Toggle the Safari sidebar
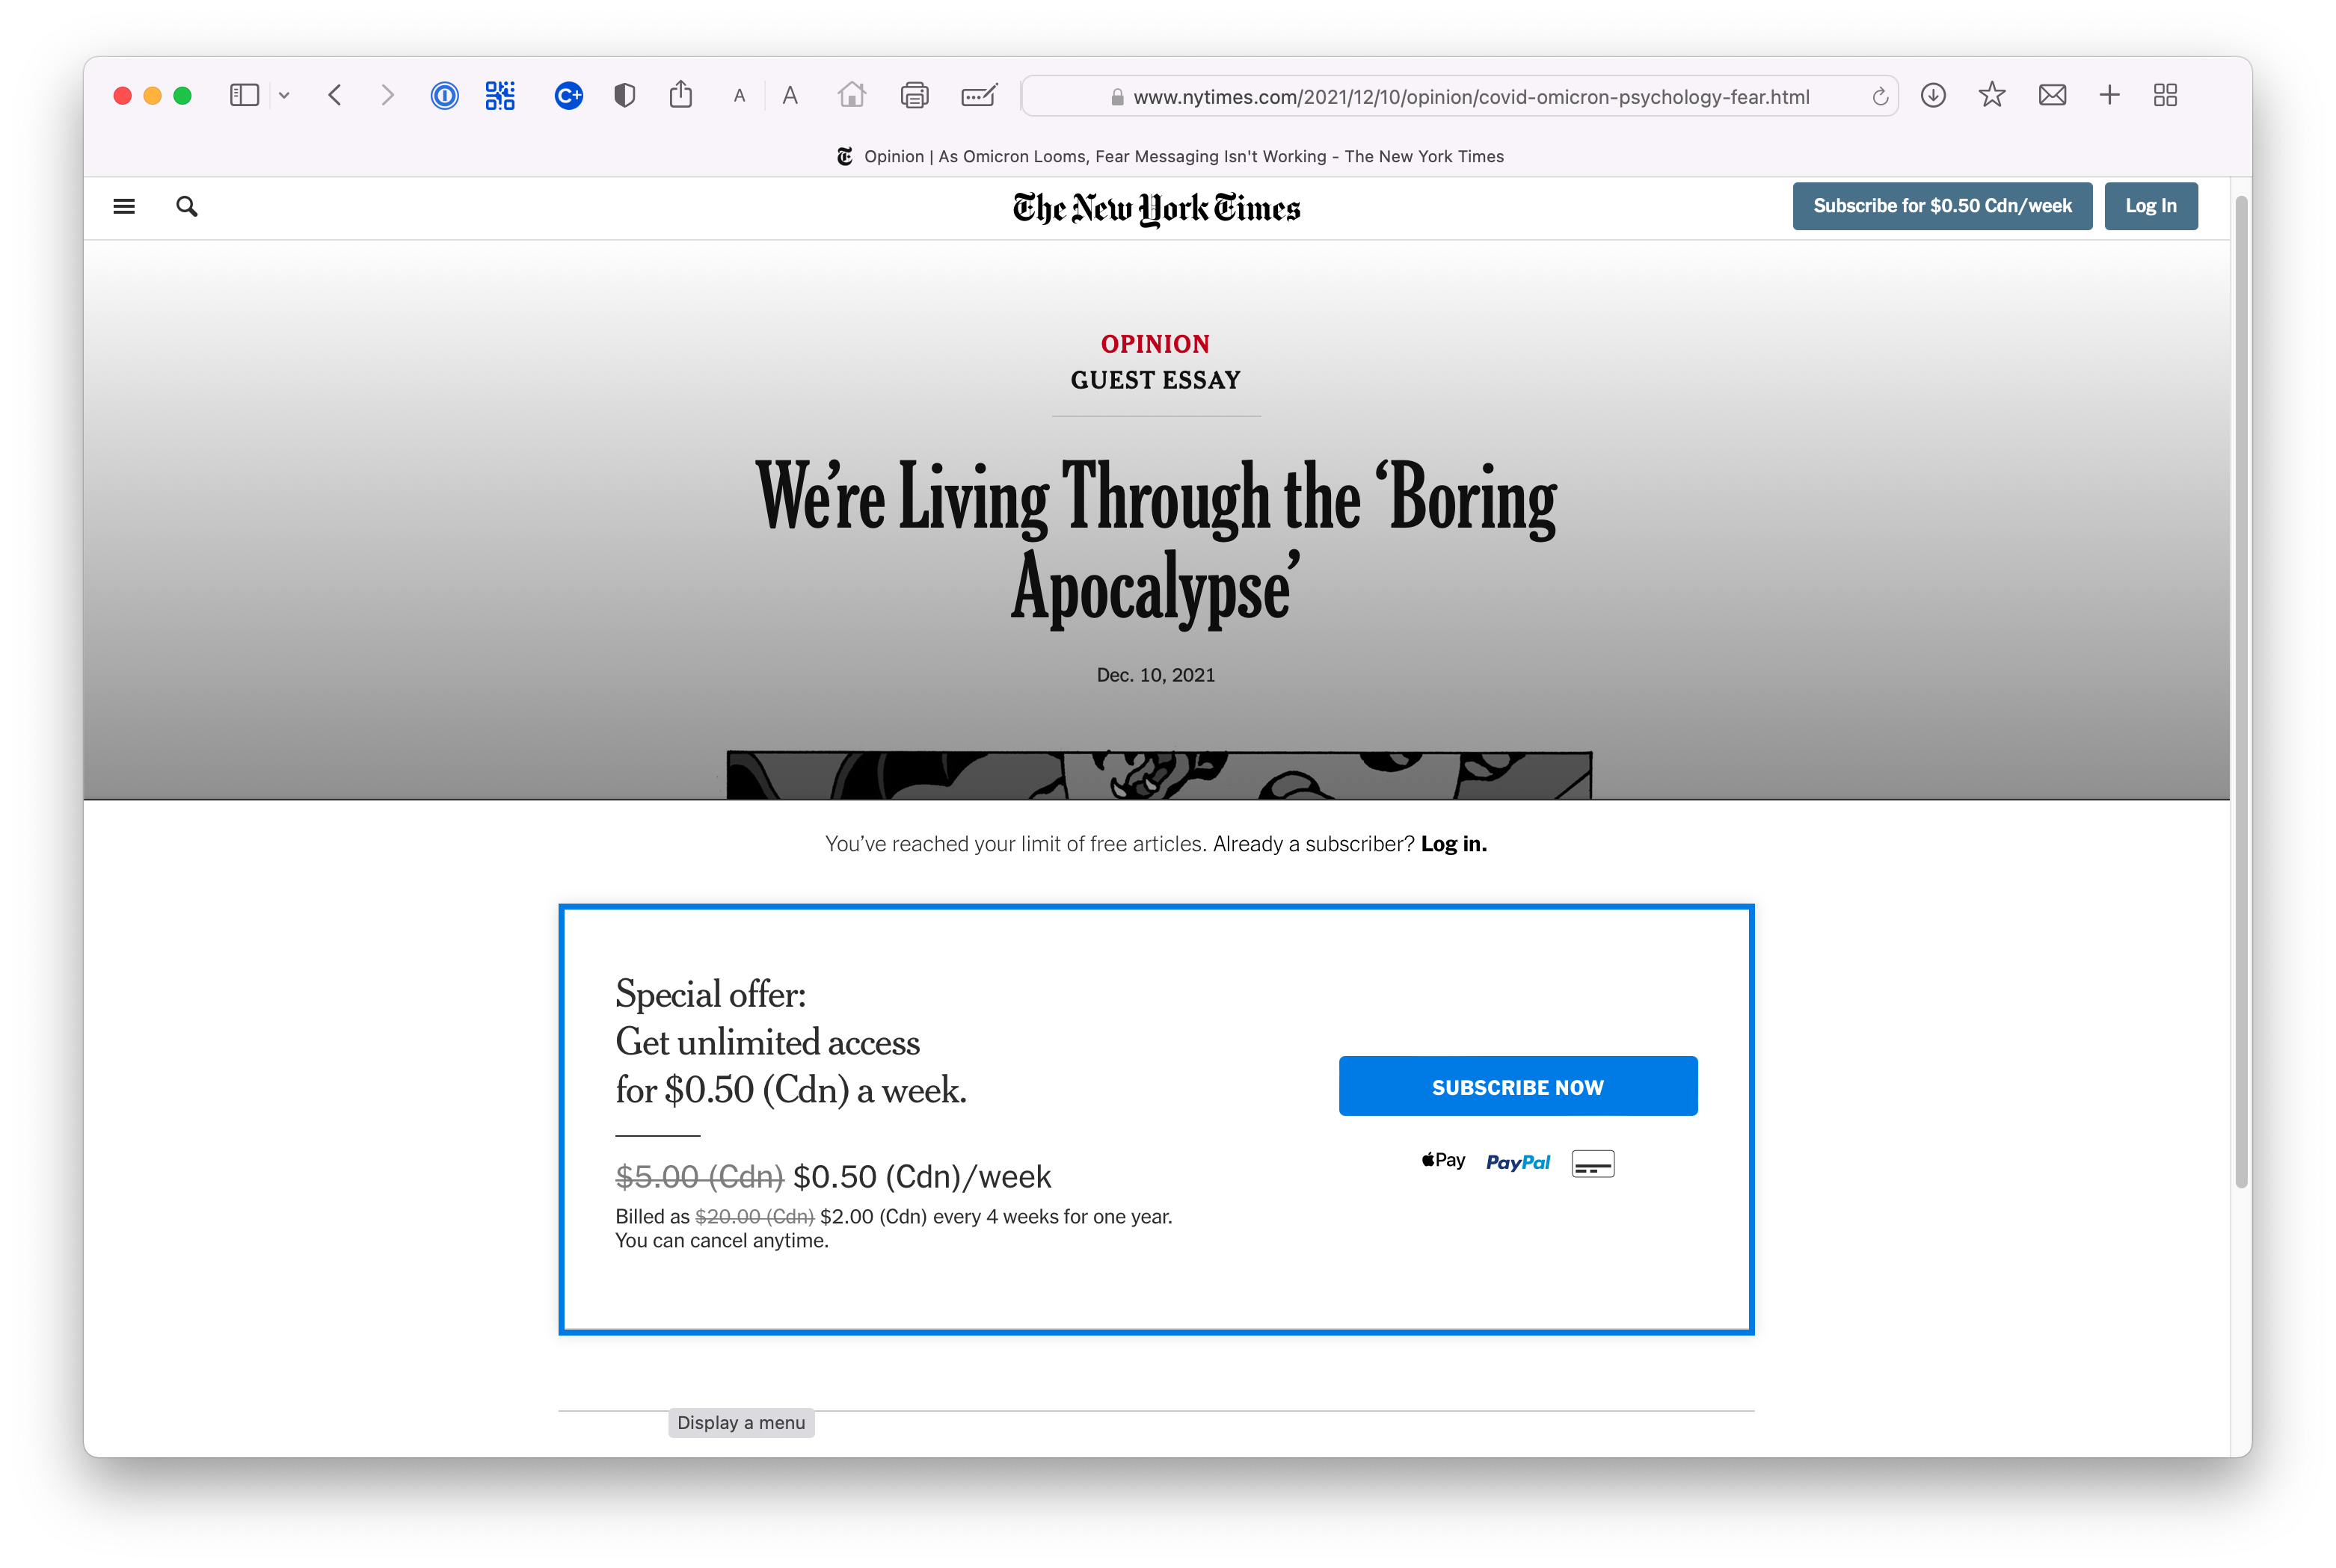This screenshot has height=1568, width=2336. [244, 96]
